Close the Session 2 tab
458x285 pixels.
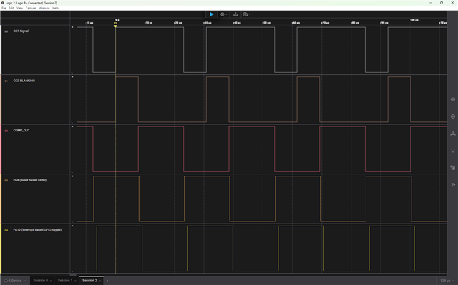pyautogui.click(x=100, y=281)
